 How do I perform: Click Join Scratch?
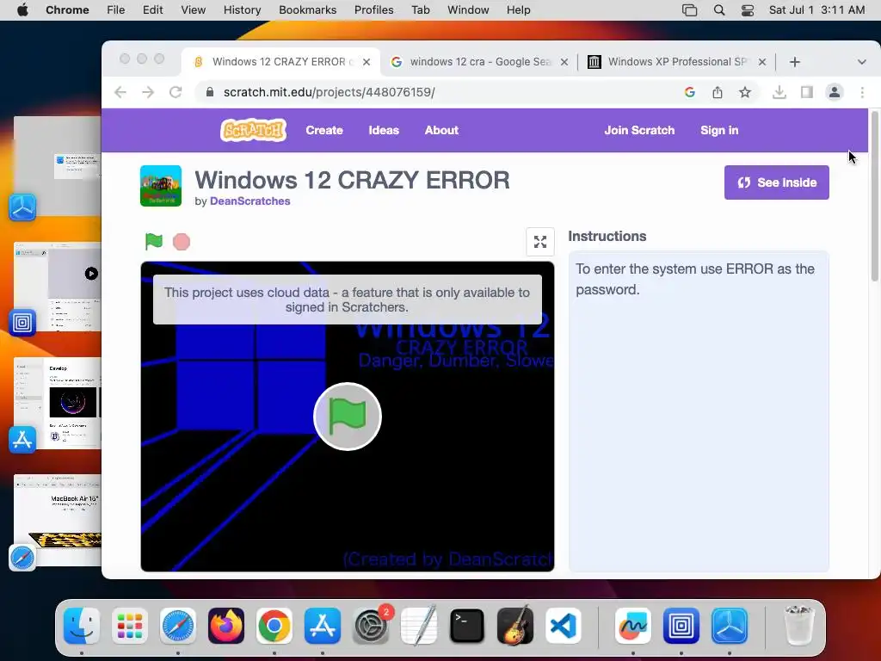(639, 131)
